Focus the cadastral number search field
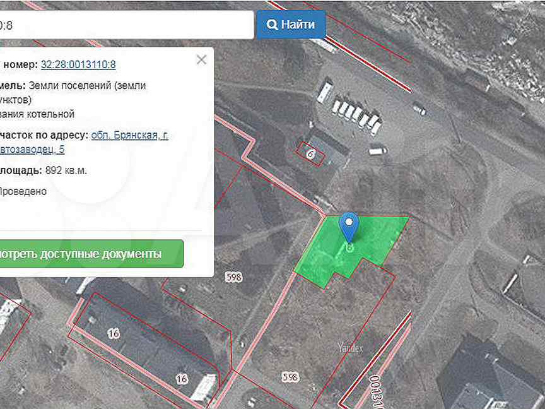 pyautogui.click(x=126, y=25)
